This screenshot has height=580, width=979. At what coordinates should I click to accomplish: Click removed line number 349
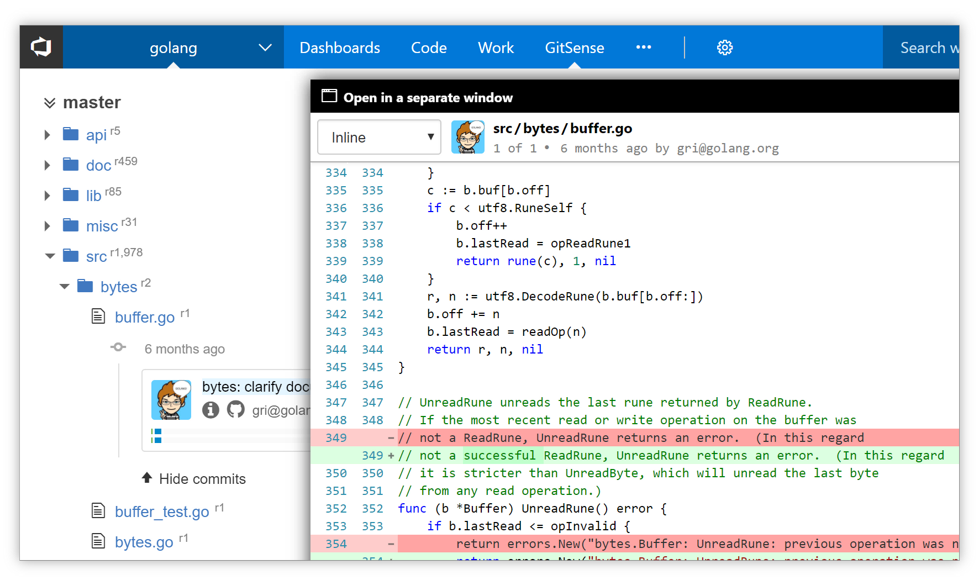(336, 437)
